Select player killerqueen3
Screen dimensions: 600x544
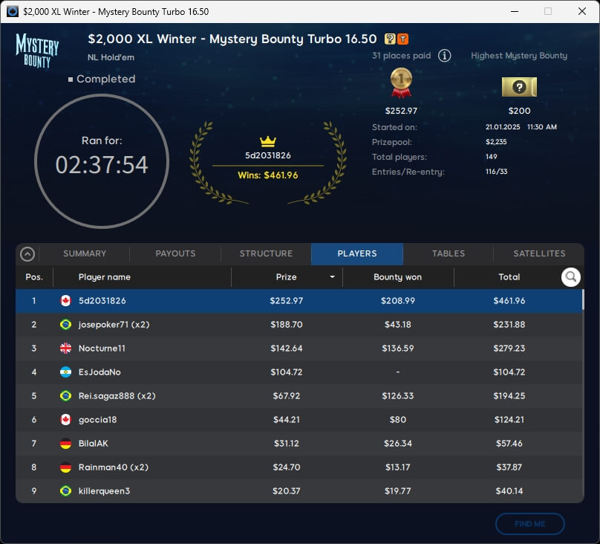click(299, 490)
